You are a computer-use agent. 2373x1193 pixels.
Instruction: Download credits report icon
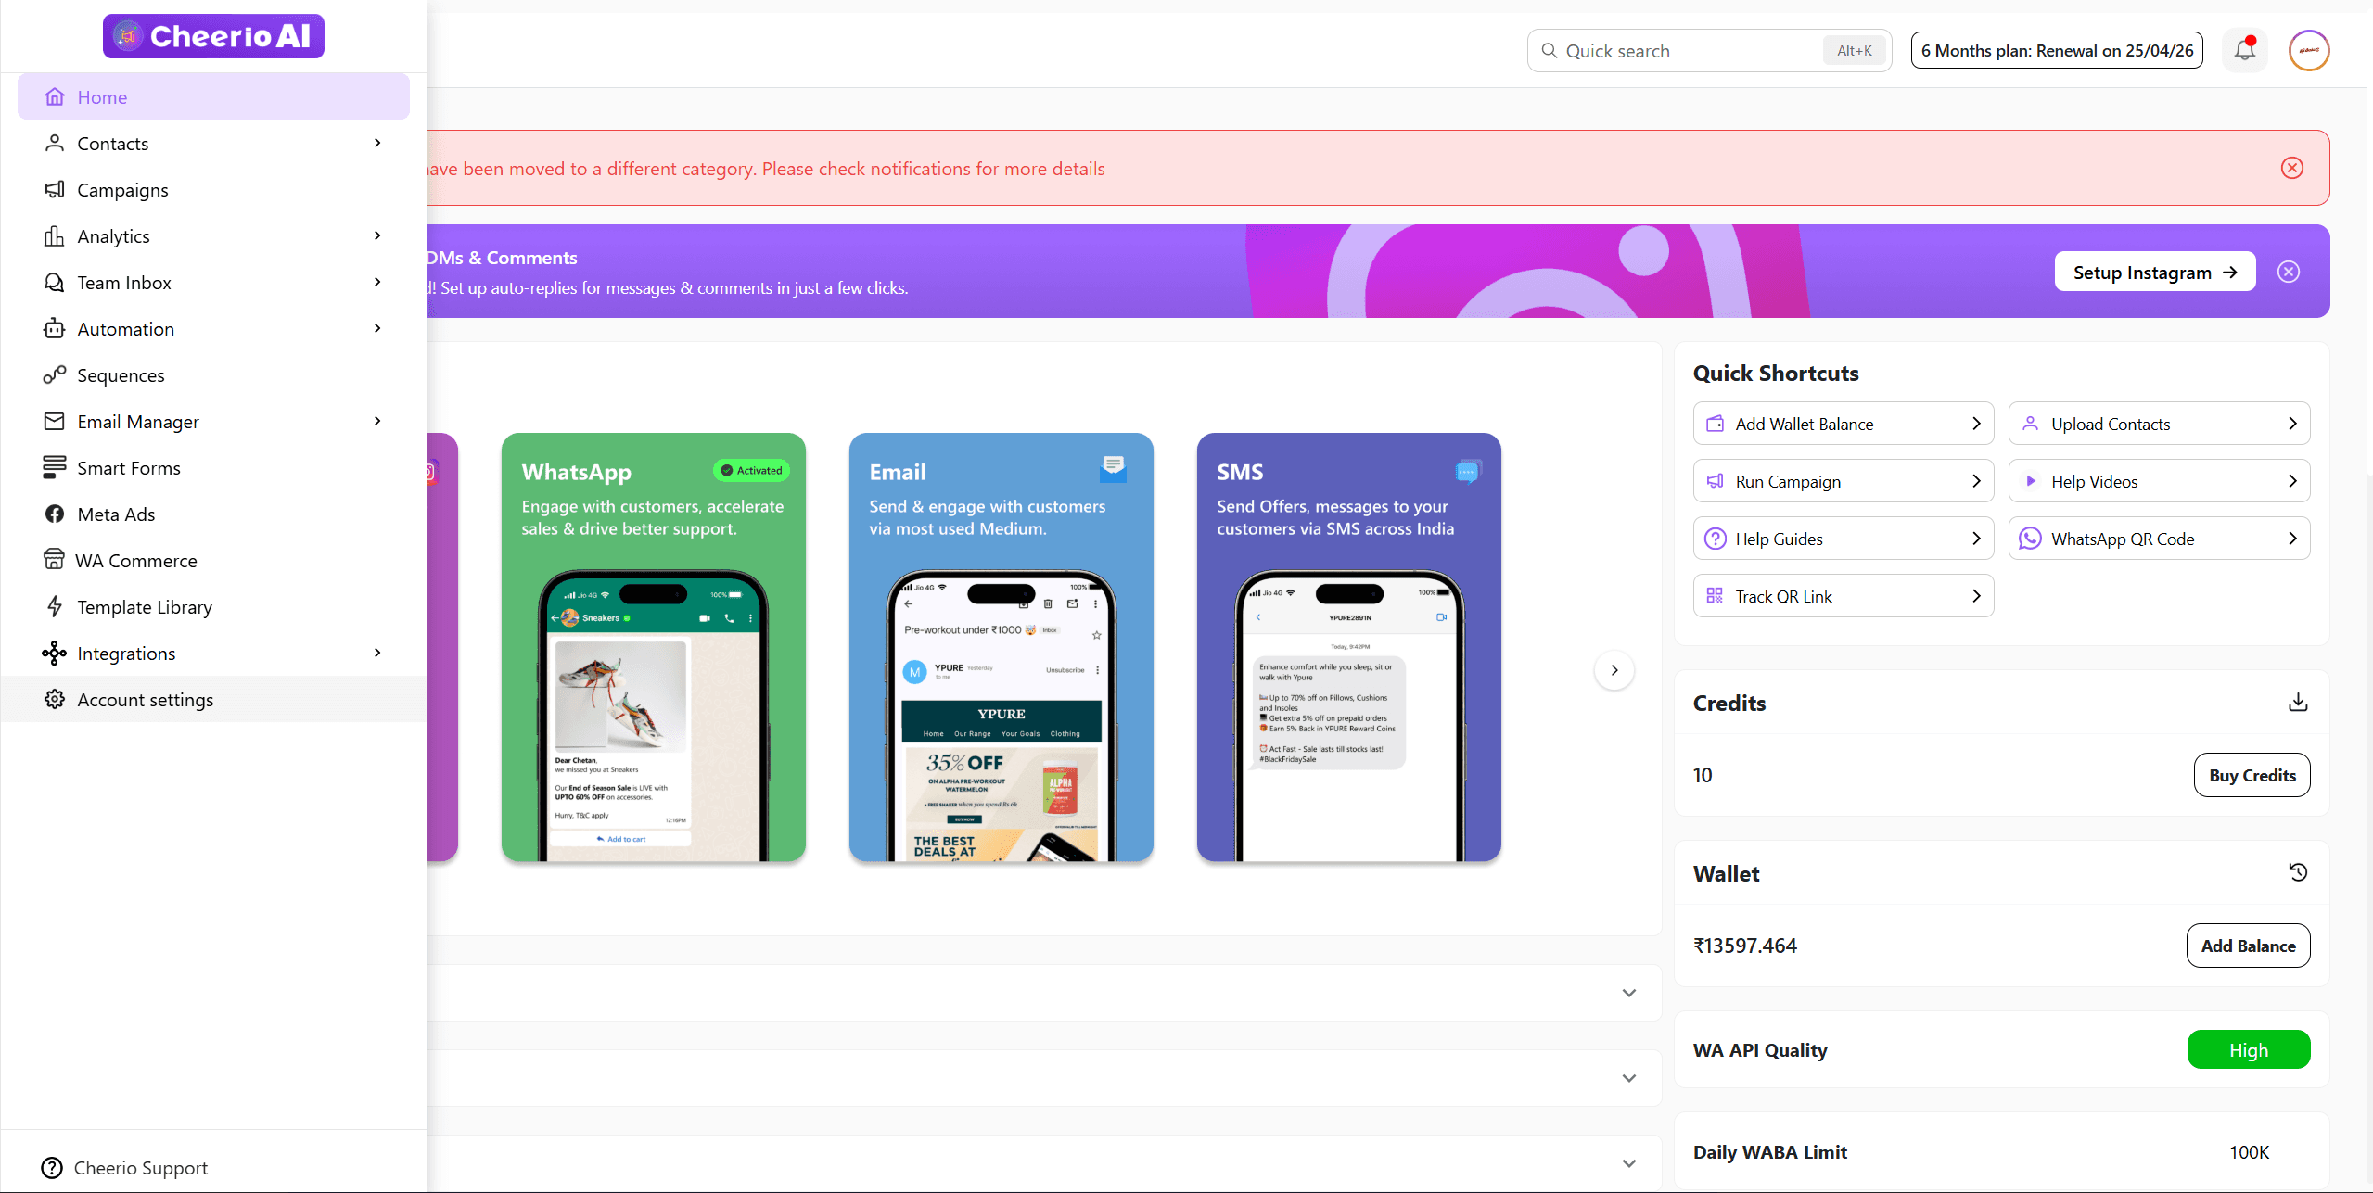coord(2298,703)
